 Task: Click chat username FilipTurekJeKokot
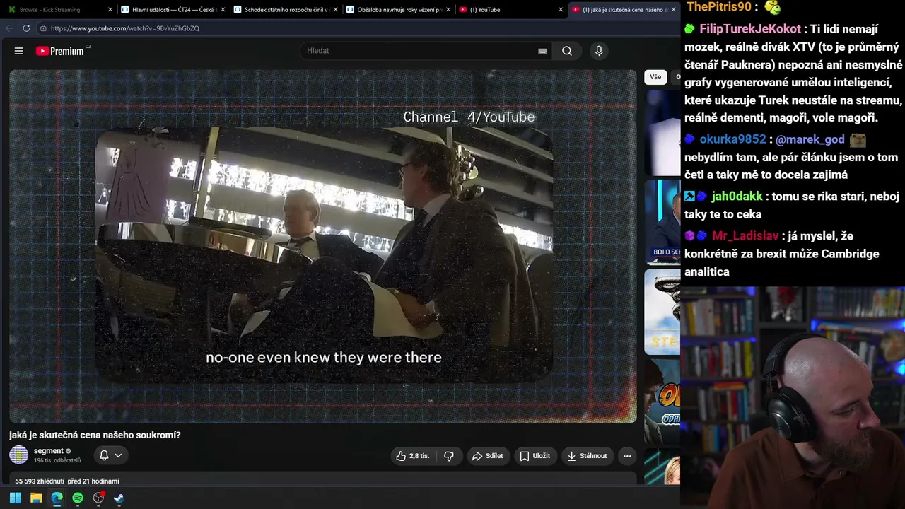(750, 29)
